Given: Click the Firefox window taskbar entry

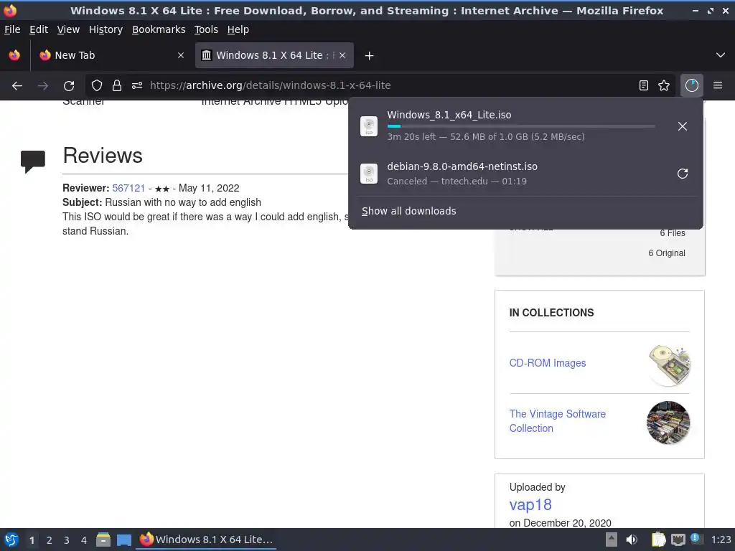Looking at the screenshot, I should click(206, 540).
